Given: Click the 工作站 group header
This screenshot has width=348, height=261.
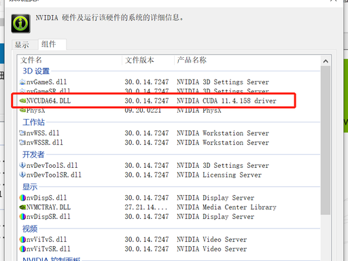Looking at the screenshot, I should tap(33, 122).
